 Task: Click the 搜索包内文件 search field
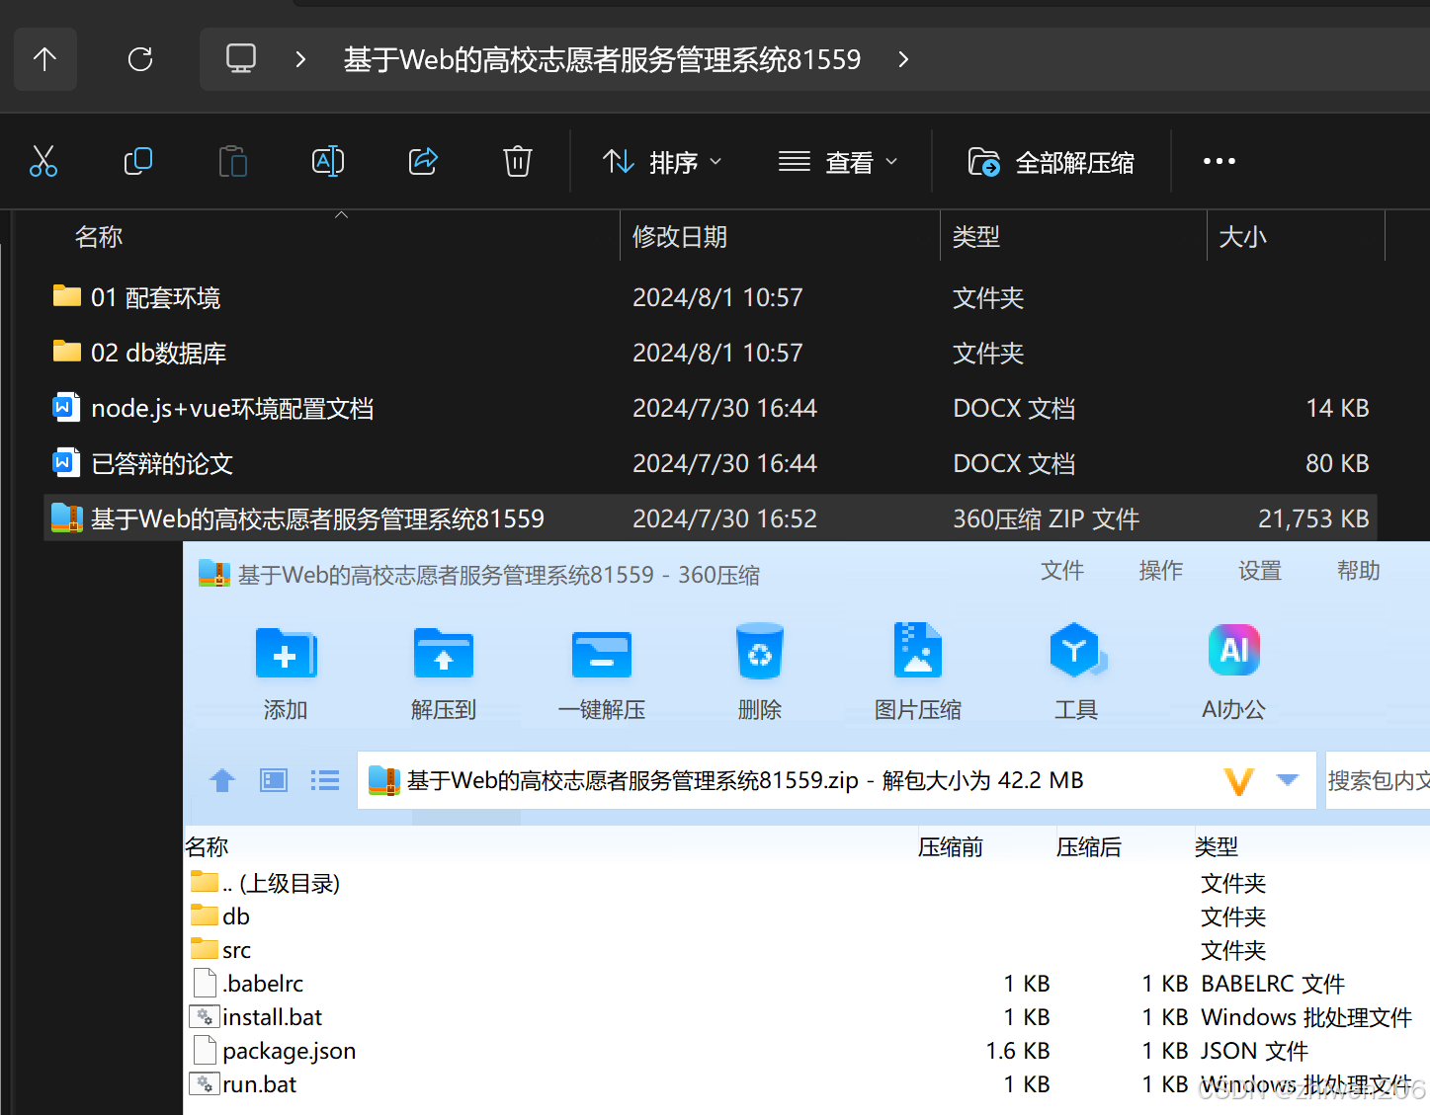(1384, 780)
